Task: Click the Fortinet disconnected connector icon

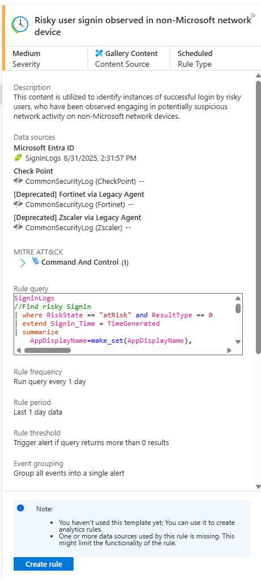Action: coord(18,204)
